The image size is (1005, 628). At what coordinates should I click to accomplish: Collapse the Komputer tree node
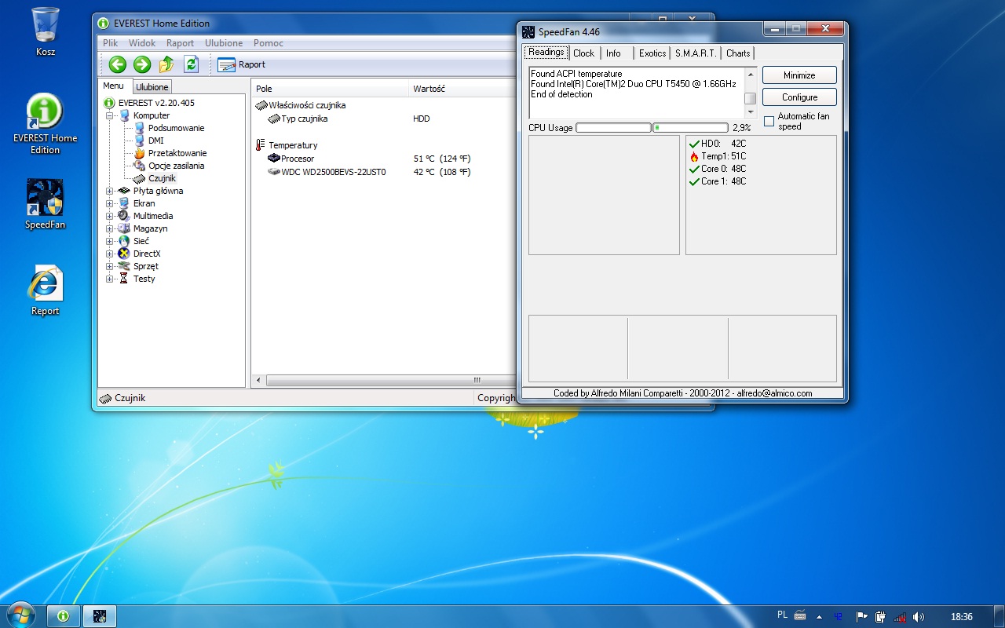pos(110,115)
